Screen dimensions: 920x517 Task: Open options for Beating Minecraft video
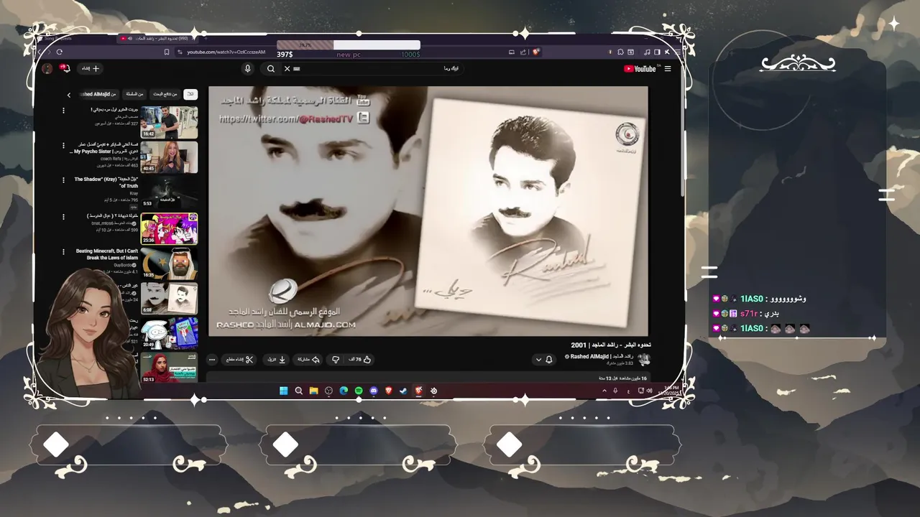click(63, 252)
